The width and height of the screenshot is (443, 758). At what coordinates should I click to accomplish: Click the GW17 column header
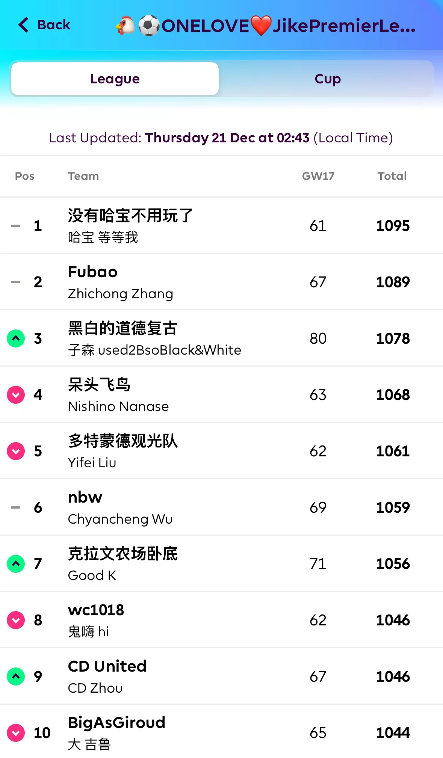pos(318,176)
